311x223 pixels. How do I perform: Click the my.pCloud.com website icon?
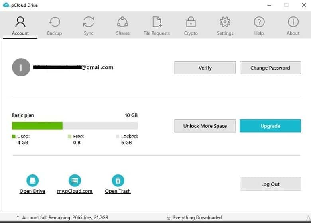(75, 180)
